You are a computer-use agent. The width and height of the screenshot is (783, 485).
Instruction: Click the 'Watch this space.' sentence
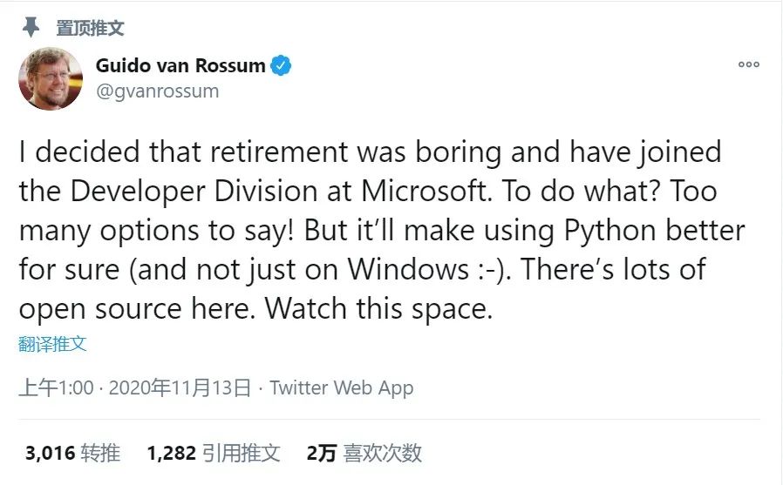pyautogui.click(x=378, y=309)
